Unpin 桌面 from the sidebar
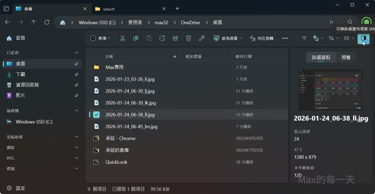This screenshot has width=375, height=194. (77, 64)
